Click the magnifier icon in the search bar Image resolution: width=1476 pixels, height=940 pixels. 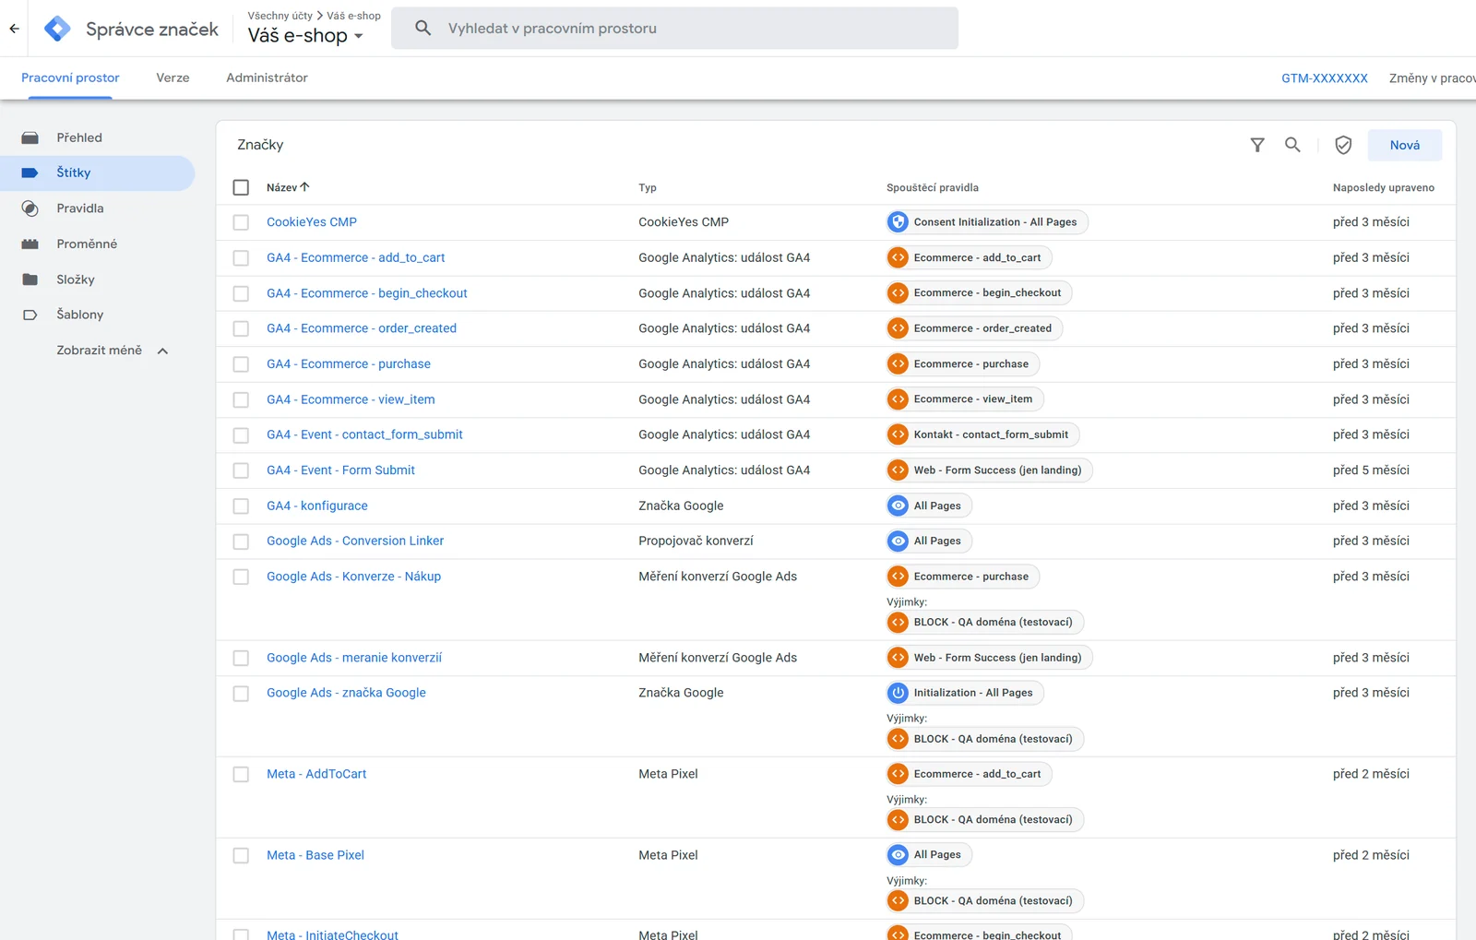tap(423, 29)
